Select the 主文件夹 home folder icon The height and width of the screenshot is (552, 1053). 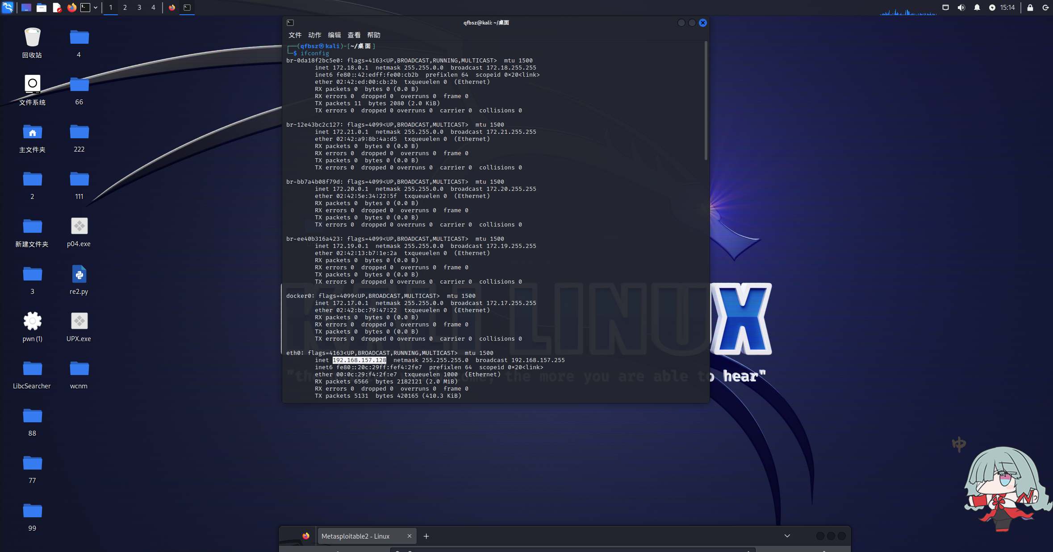click(32, 138)
